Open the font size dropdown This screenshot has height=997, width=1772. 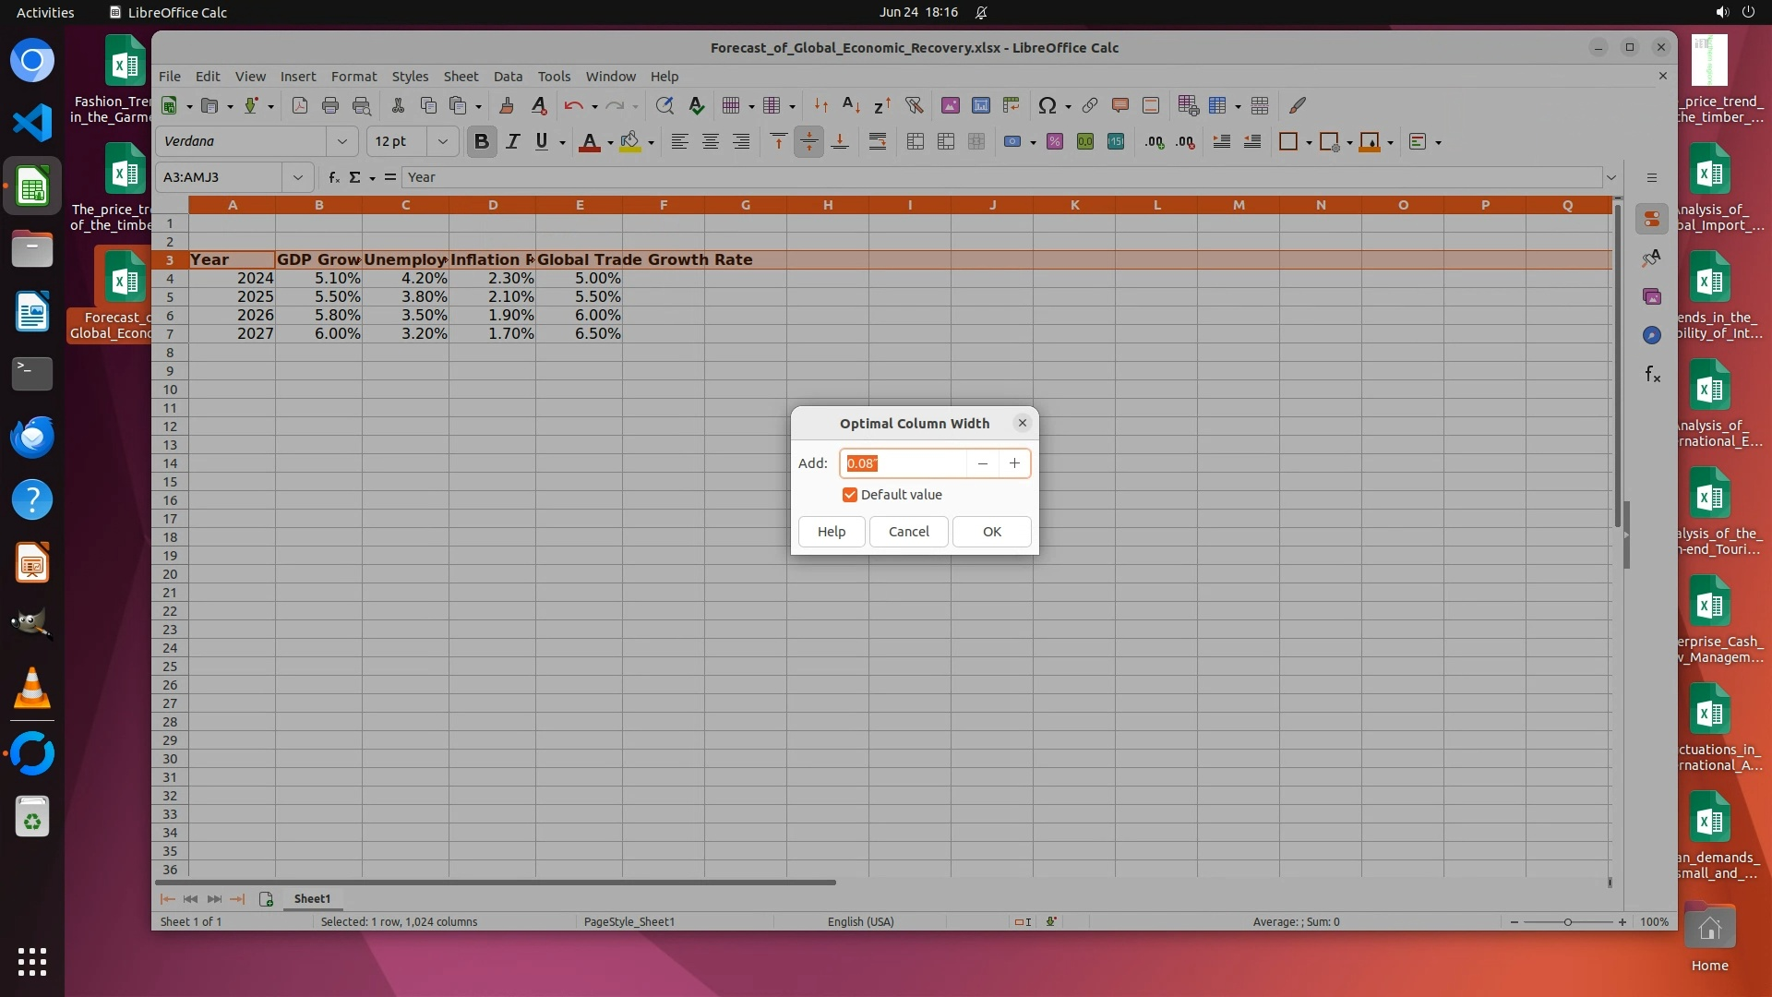442,142
